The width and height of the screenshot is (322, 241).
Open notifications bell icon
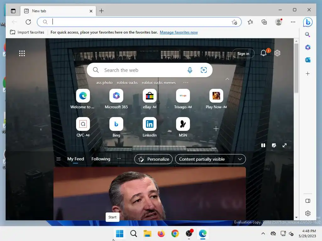coord(264,53)
